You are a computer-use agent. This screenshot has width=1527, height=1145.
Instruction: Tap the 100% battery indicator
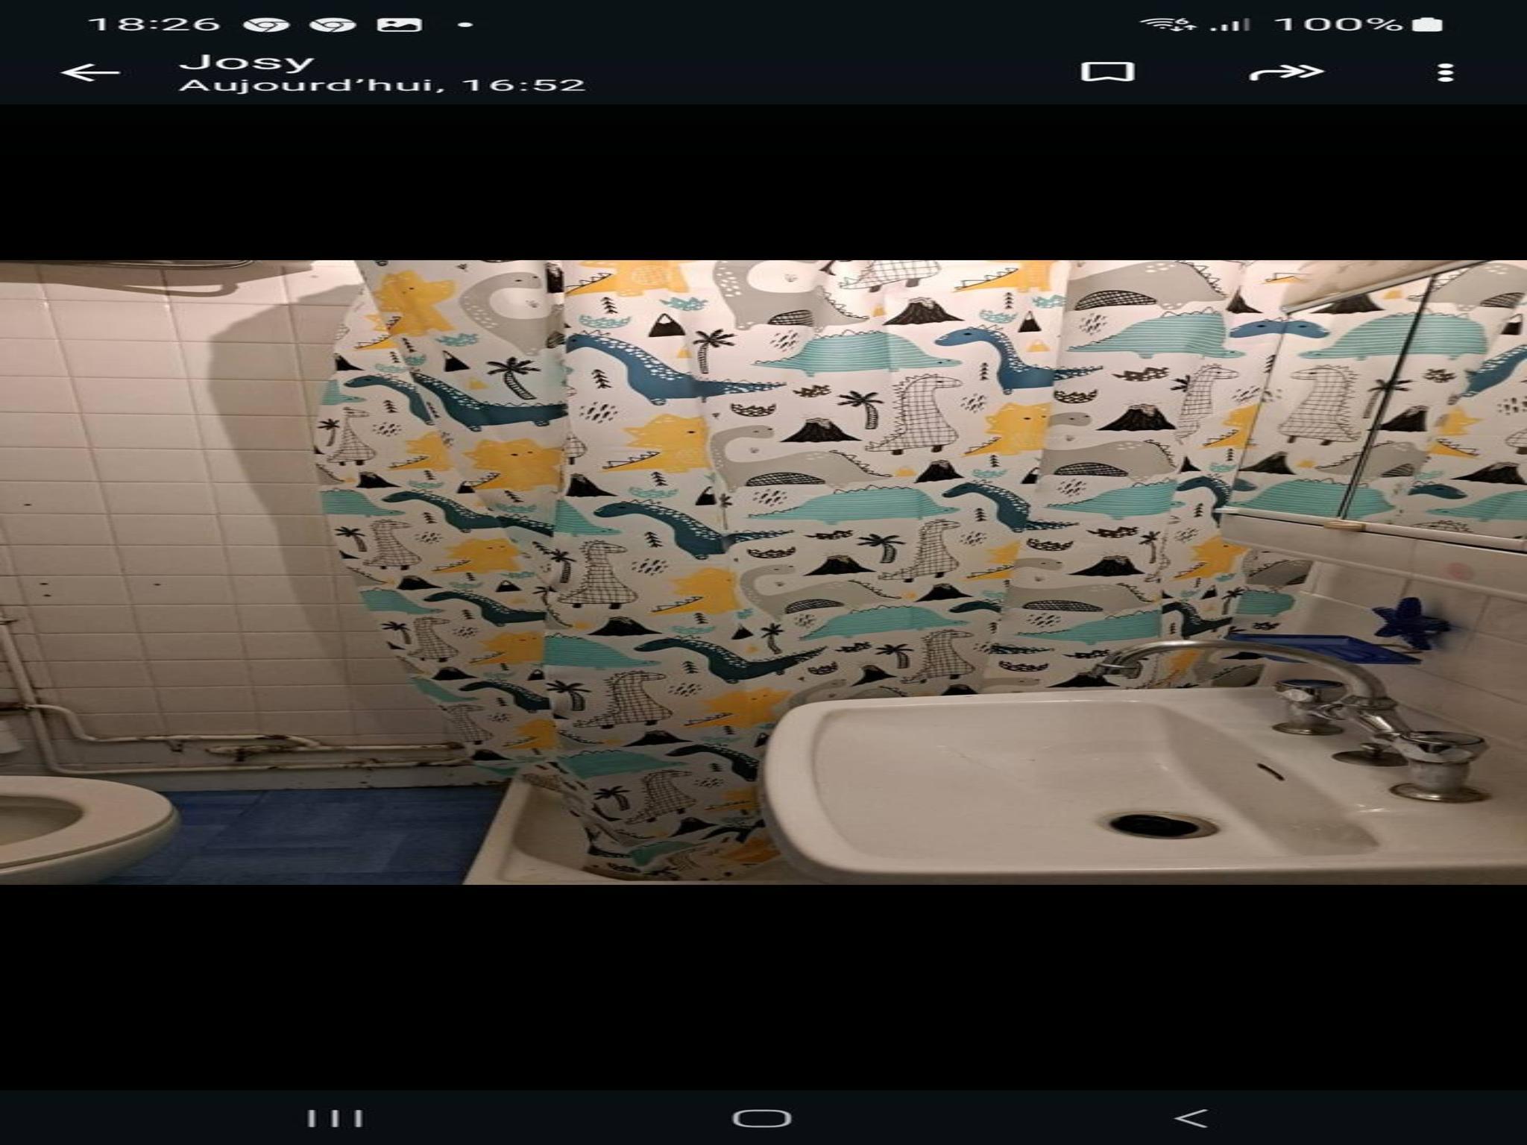pos(1358,25)
